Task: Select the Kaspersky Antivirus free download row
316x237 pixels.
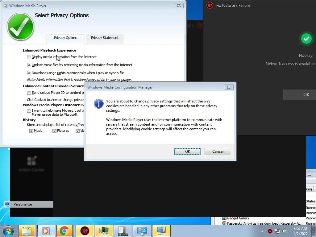Action: coord(268,223)
